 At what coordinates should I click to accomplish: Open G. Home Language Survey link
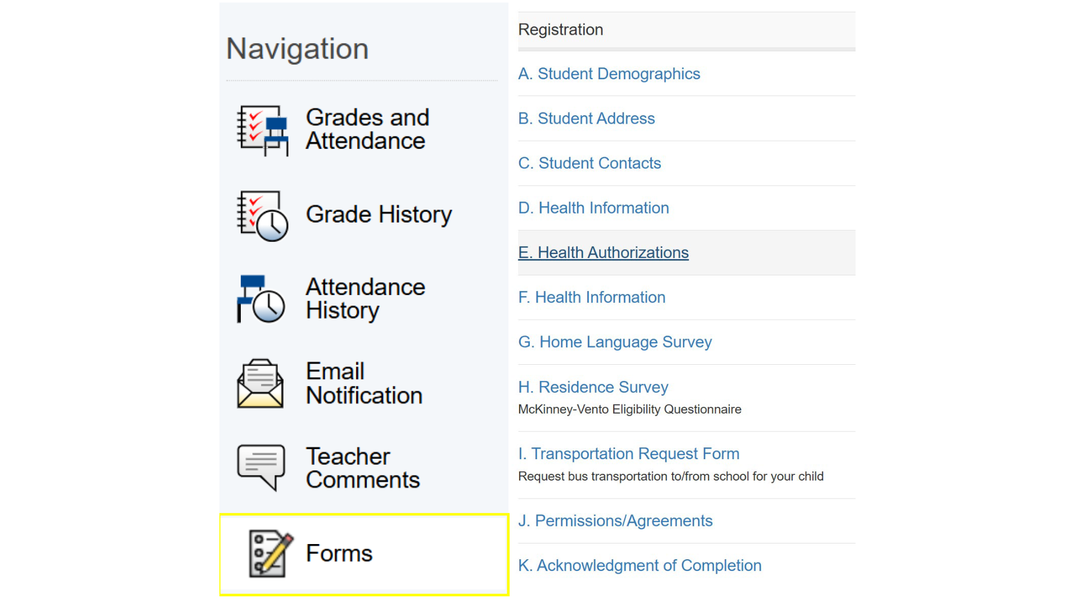pyautogui.click(x=615, y=342)
